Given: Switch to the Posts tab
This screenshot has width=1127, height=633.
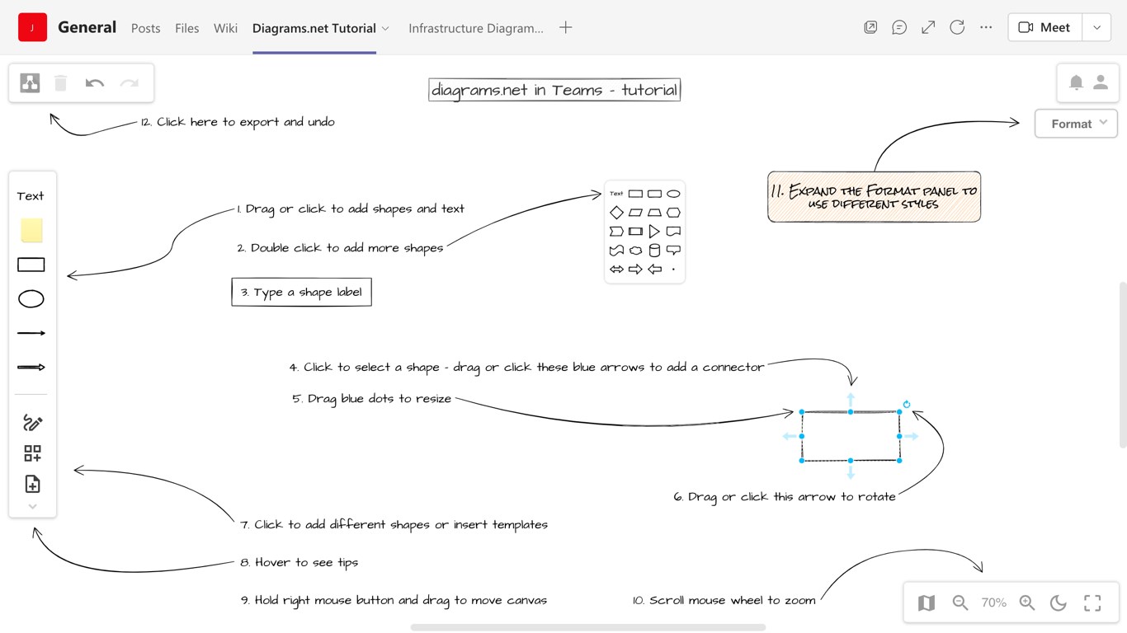Looking at the screenshot, I should [x=146, y=28].
